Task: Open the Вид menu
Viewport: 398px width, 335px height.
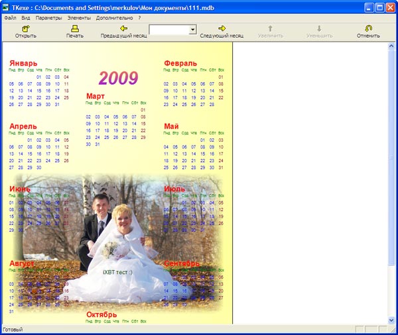Action: [26, 18]
